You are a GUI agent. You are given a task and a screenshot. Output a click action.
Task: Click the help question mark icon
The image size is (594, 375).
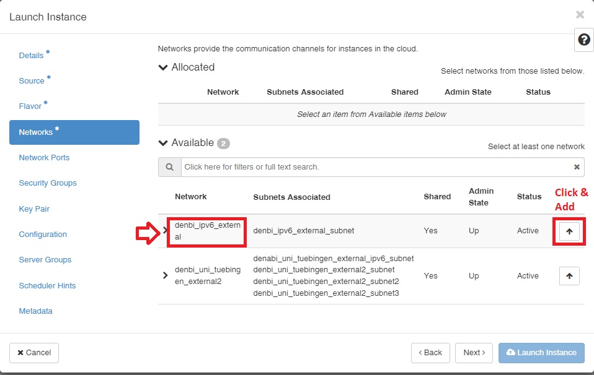pyautogui.click(x=583, y=40)
